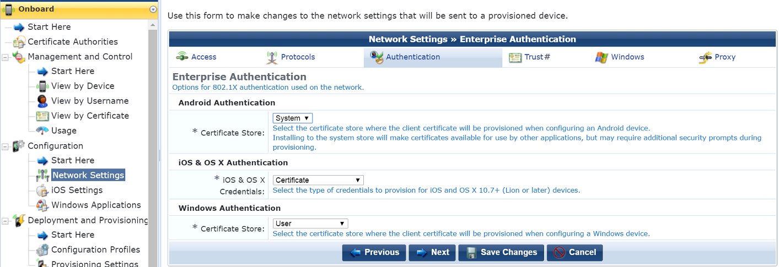Collapse the Configuration tree node
779x267 pixels.
(6, 146)
